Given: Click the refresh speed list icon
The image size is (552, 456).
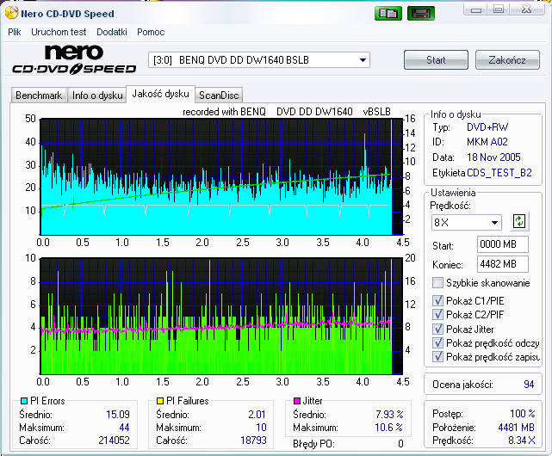Looking at the screenshot, I should pyautogui.click(x=519, y=222).
